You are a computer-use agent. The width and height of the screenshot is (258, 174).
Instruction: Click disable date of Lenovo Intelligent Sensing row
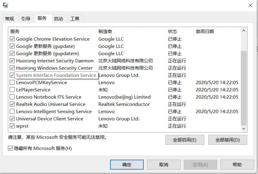217,111
